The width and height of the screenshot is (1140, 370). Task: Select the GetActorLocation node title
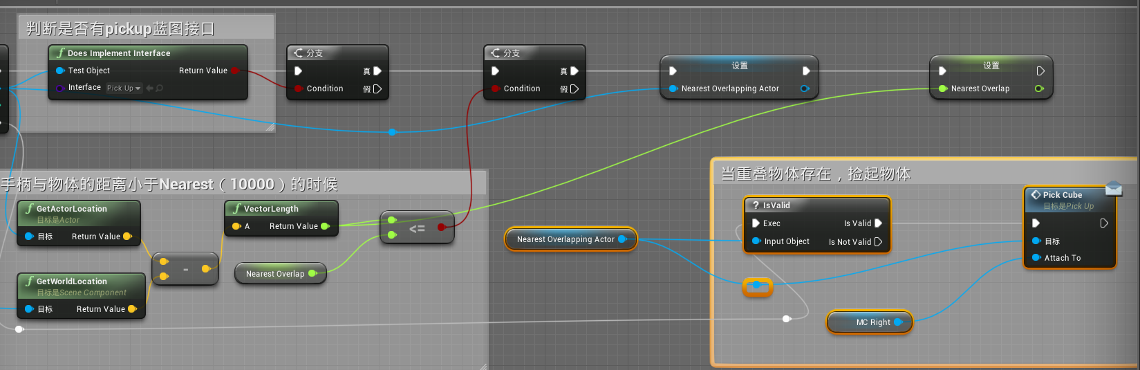[x=72, y=209]
